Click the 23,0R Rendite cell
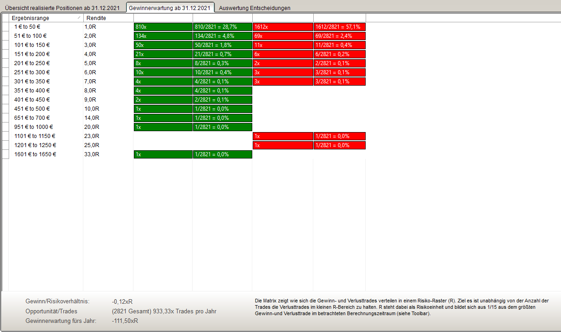This screenshot has height=332, width=561. point(108,136)
